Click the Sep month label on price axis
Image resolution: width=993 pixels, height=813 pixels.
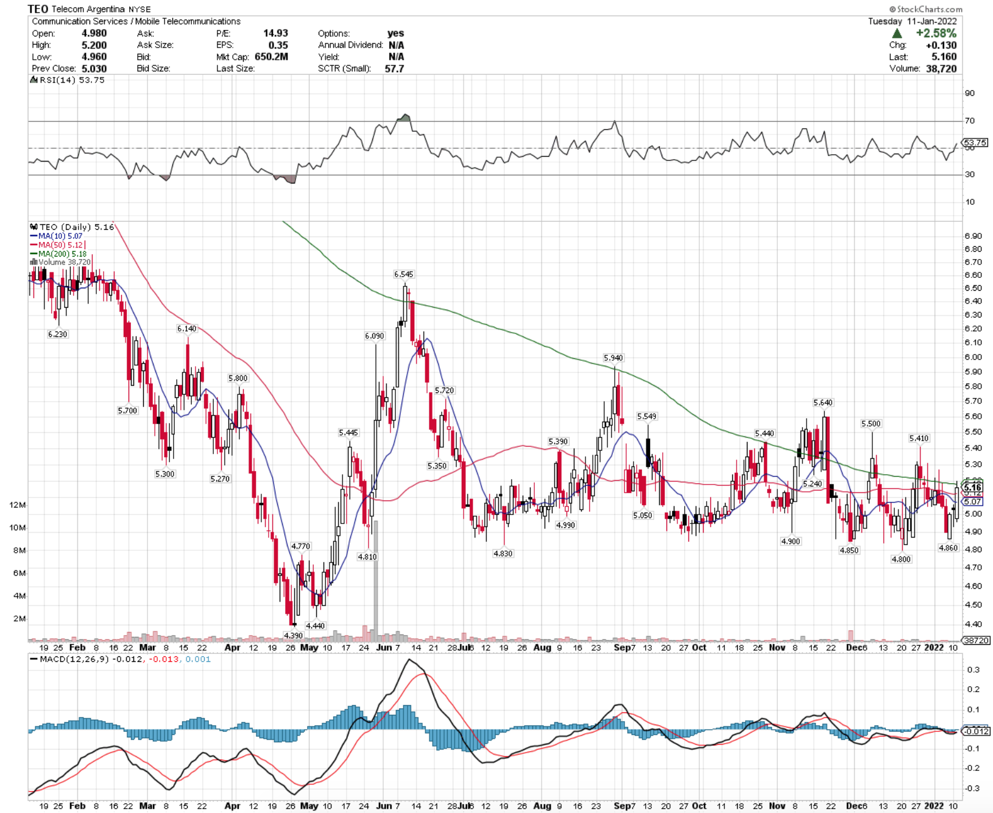[x=622, y=647]
